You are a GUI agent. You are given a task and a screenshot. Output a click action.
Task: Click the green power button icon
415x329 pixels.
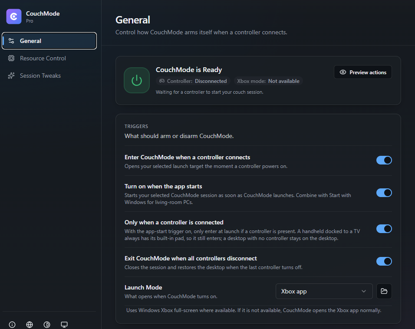pyautogui.click(x=137, y=80)
